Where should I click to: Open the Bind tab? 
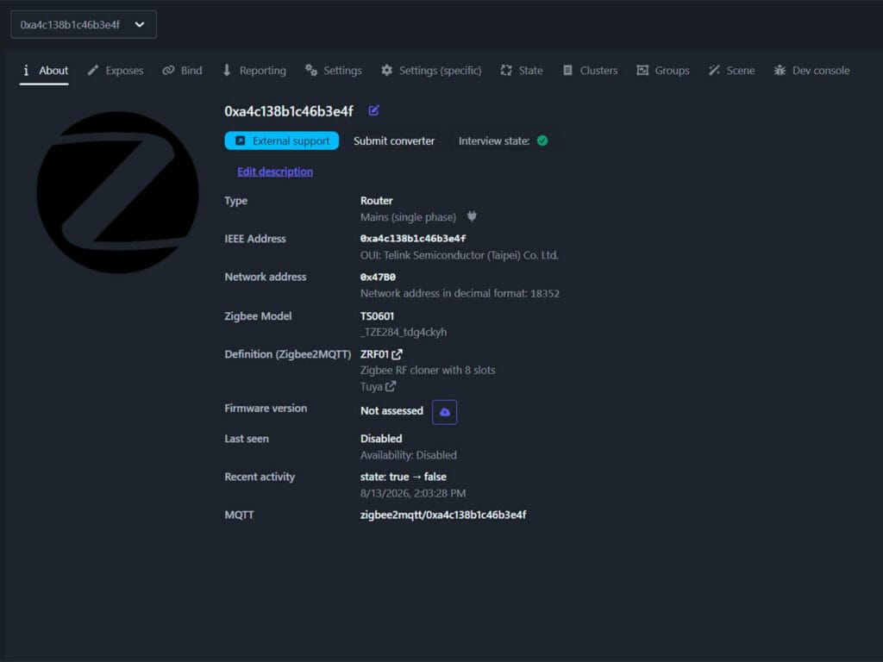pos(183,71)
